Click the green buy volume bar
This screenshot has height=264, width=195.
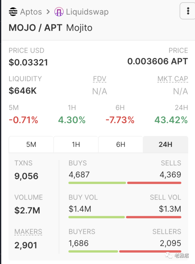click(x=97, y=217)
